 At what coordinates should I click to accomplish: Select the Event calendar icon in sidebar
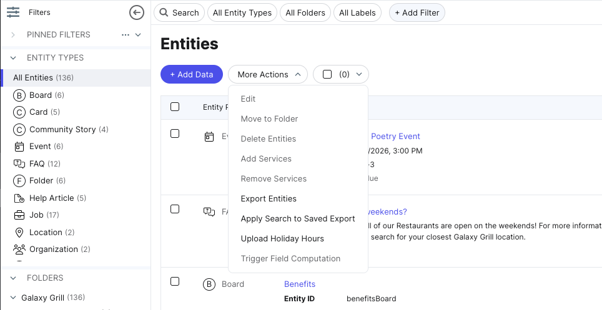click(x=19, y=147)
